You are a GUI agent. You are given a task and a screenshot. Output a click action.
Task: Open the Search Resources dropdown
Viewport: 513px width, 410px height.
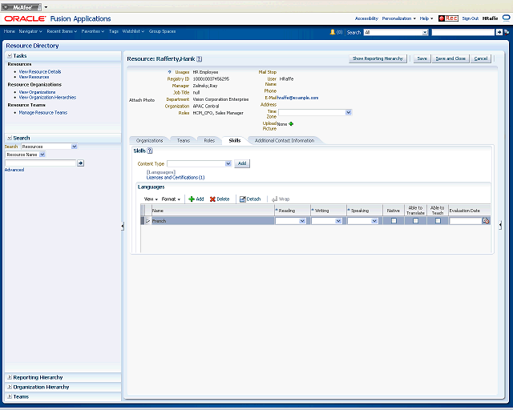[75, 147]
